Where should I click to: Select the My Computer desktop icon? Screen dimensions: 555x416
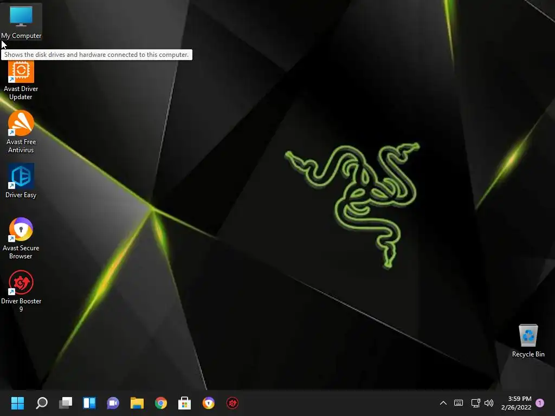[x=21, y=22]
